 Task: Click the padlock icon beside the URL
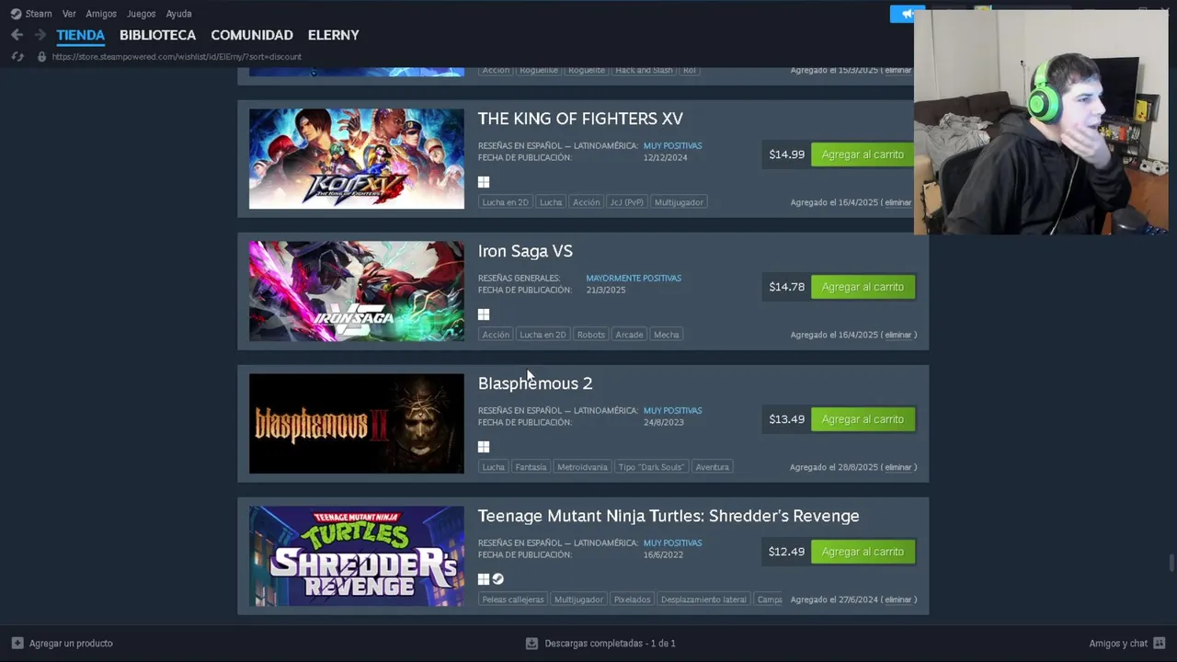[41, 56]
